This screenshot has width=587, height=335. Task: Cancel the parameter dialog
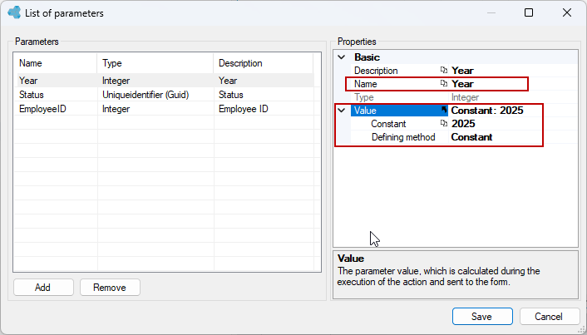(550, 316)
